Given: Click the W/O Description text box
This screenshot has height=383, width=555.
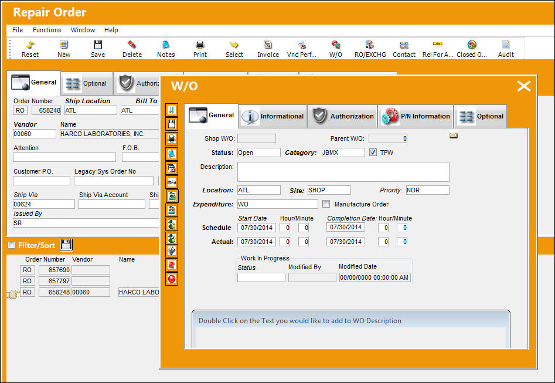Looking at the screenshot, I should [x=343, y=172].
